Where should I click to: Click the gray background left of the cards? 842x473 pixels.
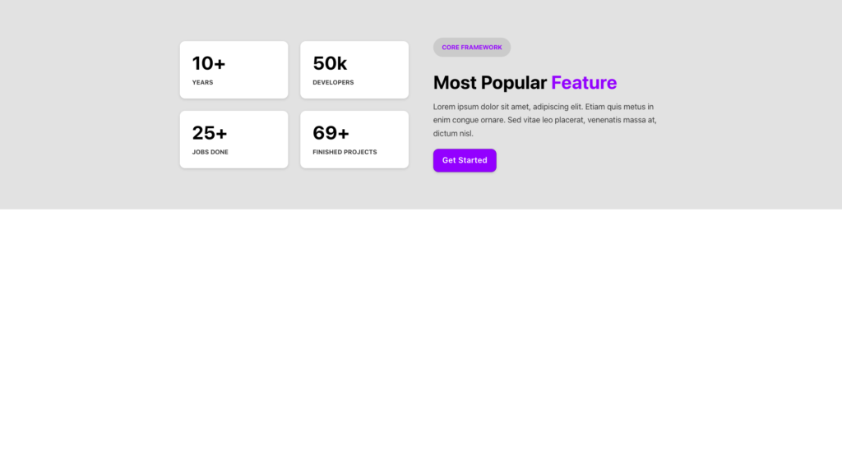90,105
